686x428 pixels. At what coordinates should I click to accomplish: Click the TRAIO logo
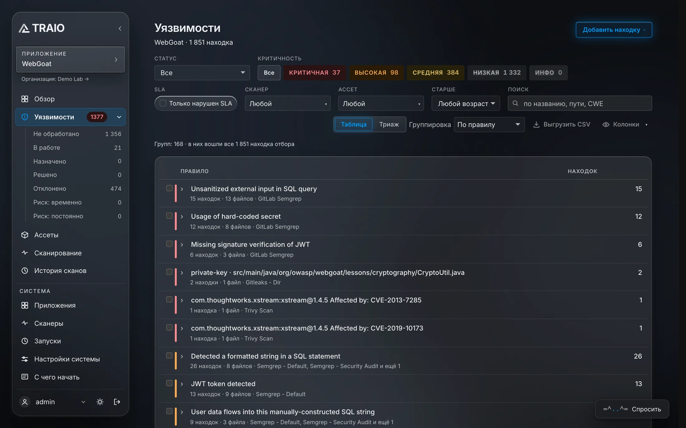(41, 28)
